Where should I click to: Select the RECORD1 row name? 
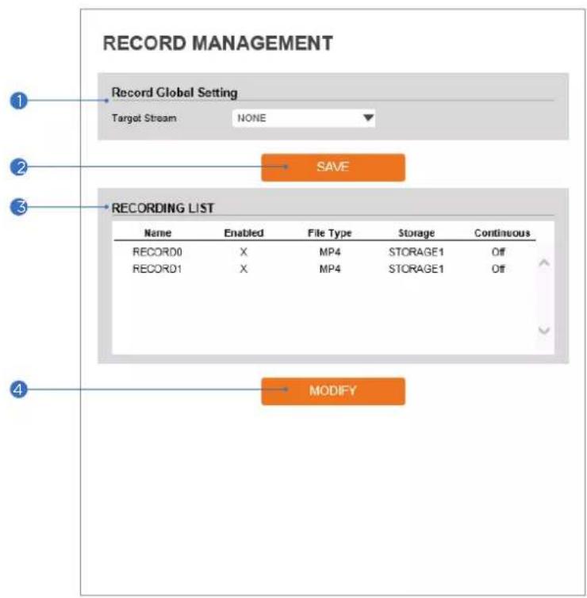coord(157,269)
